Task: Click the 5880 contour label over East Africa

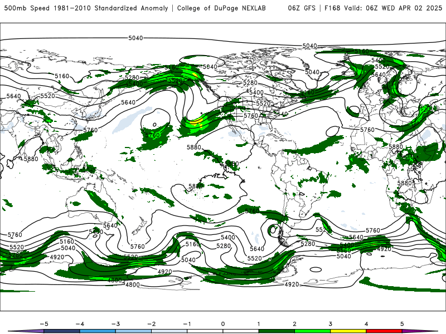Action: click(405, 183)
